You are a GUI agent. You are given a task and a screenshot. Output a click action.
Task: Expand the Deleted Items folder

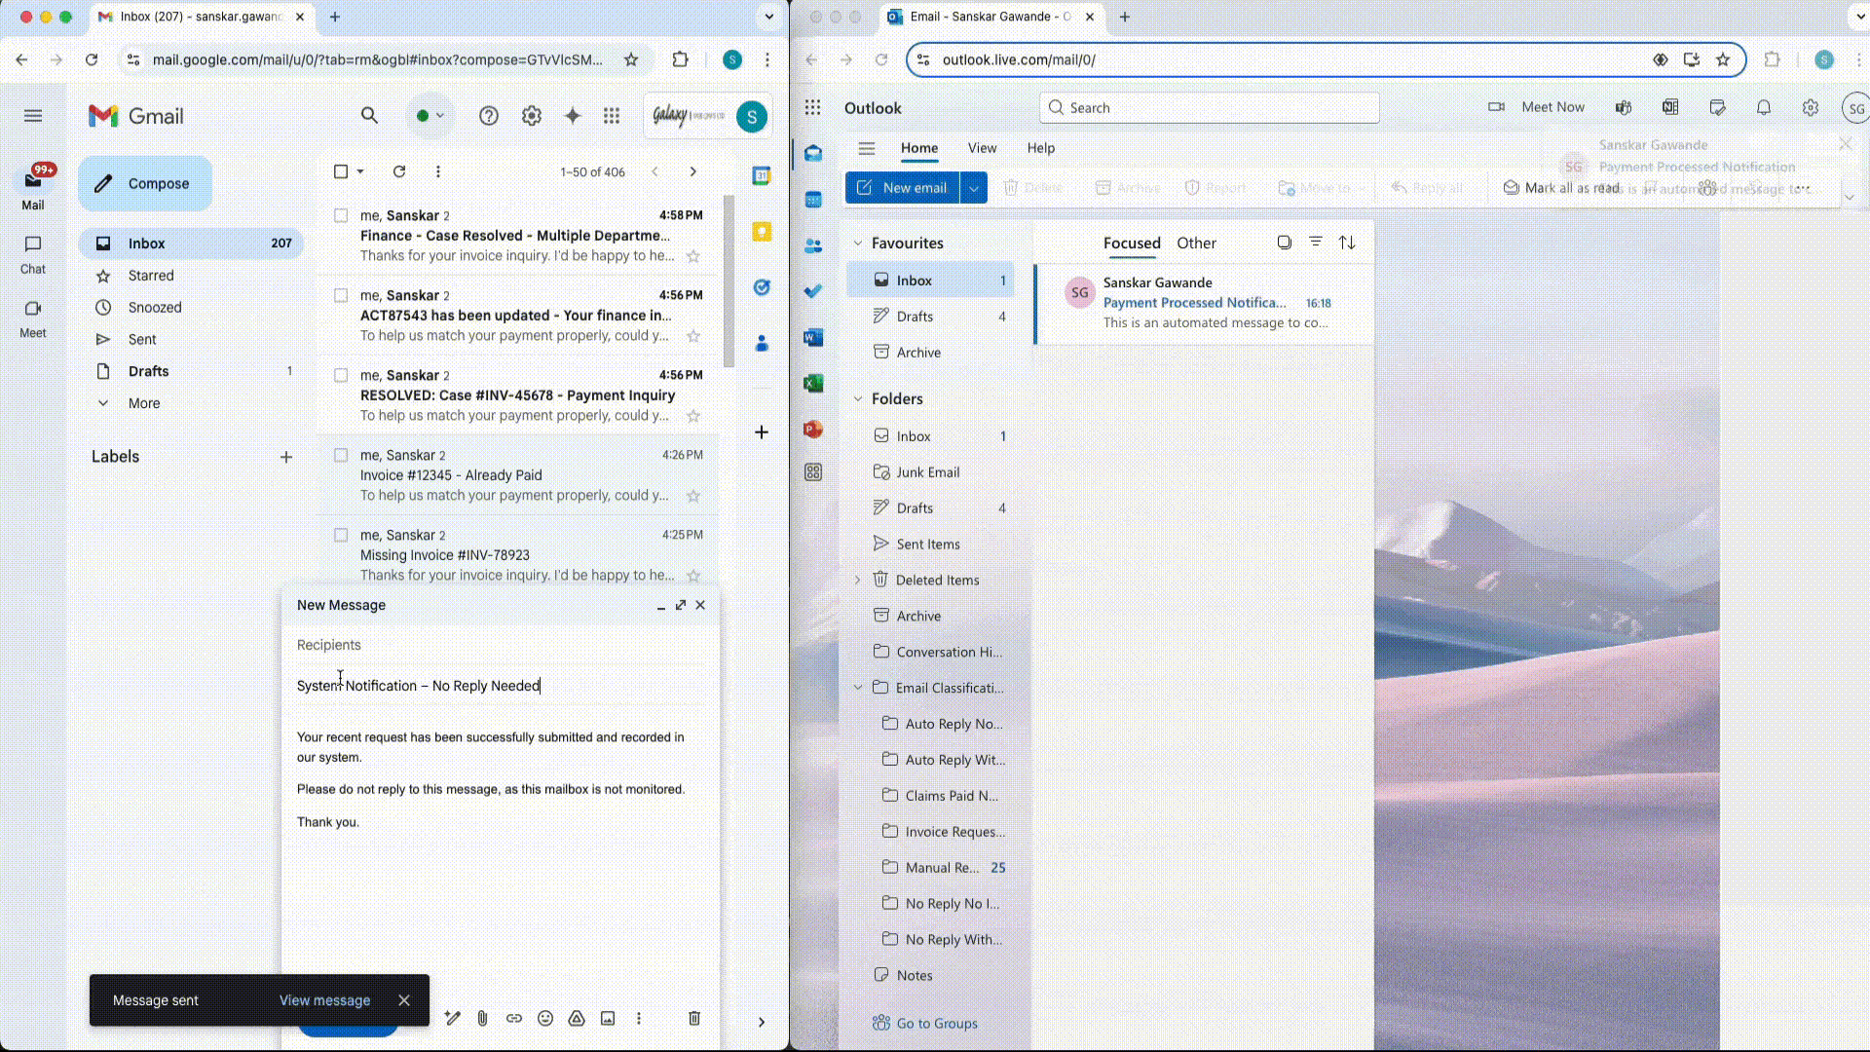[x=858, y=580]
